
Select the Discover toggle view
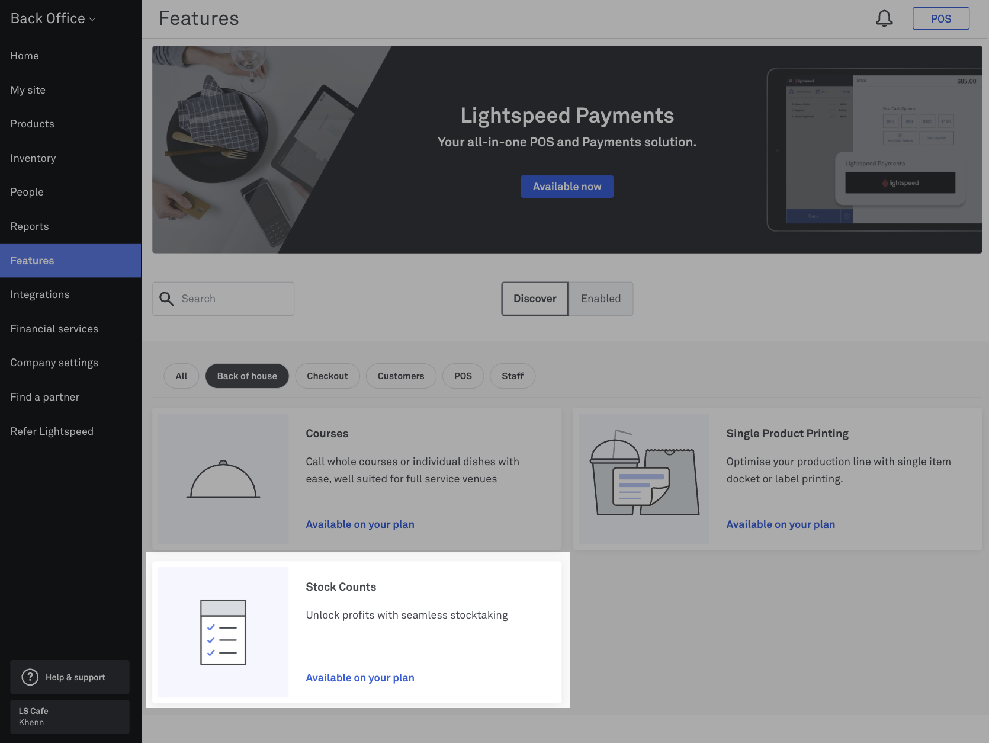[x=535, y=299]
